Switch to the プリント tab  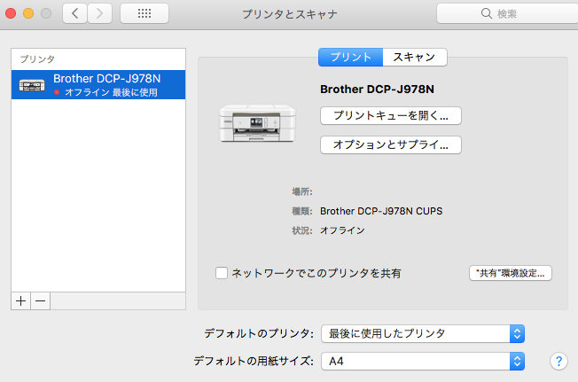coord(350,57)
